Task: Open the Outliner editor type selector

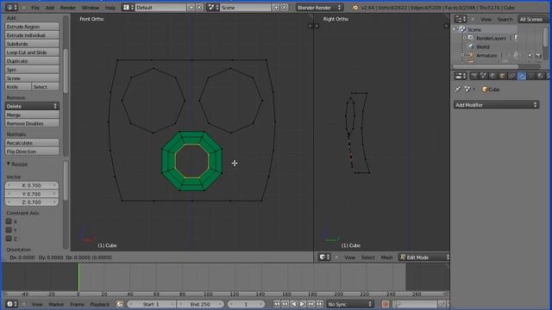Action: (x=460, y=19)
